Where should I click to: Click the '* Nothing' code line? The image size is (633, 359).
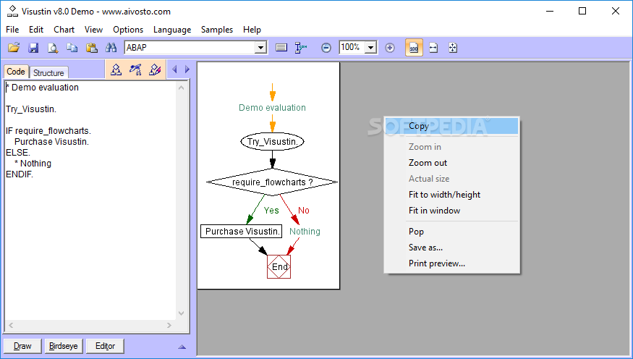tap(33, 164)
